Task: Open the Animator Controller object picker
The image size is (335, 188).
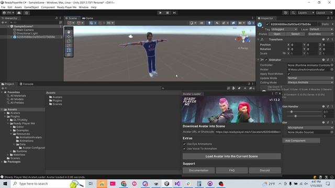Action: pyautogui.click(x=332, y=65)
